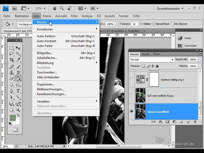
Task: Open the Farbe panel
Action: tap(187, 38)
